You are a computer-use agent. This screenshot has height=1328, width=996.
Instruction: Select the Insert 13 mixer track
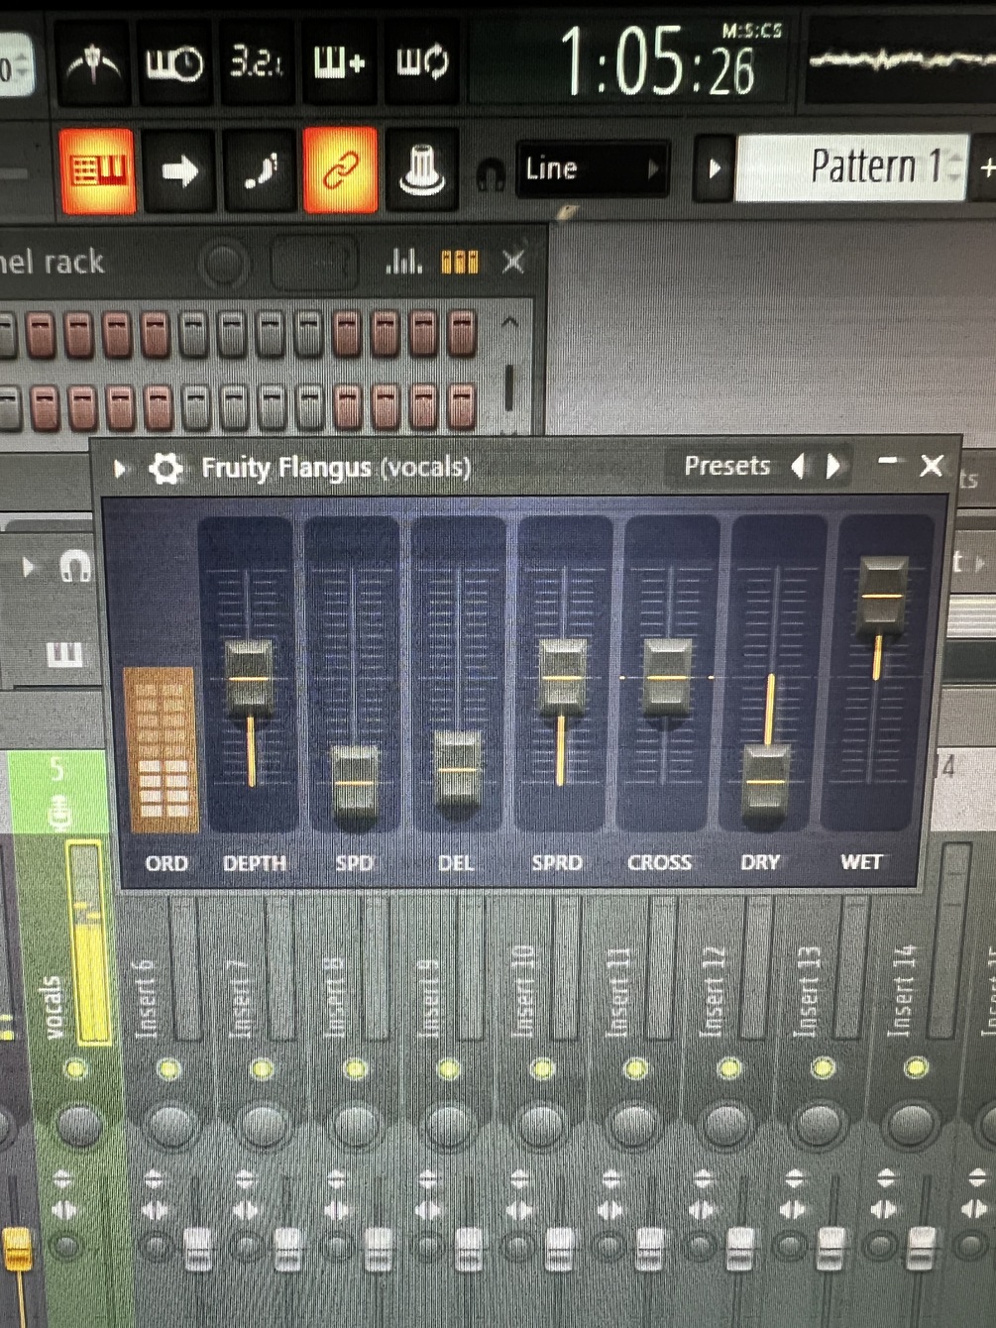click(807, 992)
